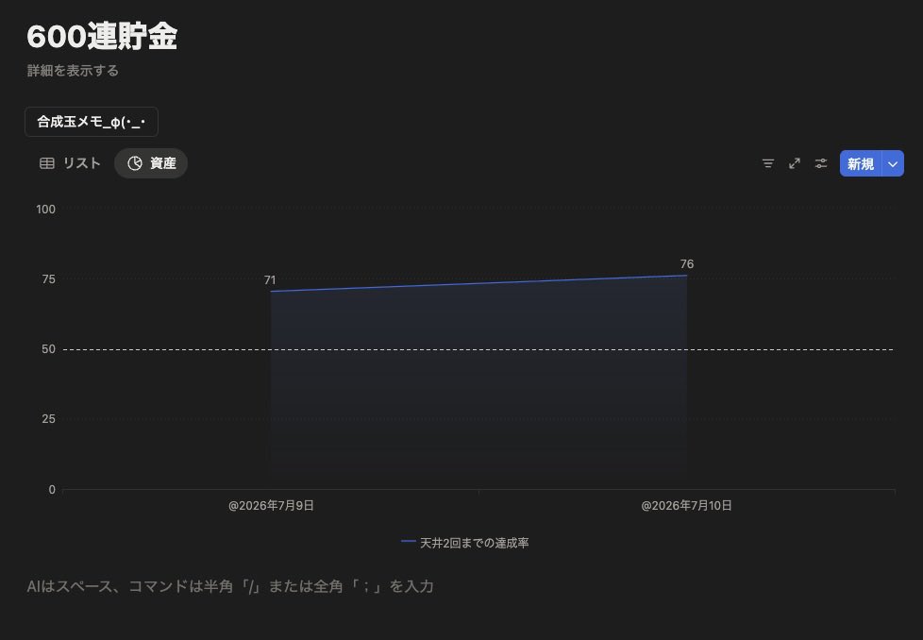Expand chart to full page icon
Viewport: 923px width, 640px height.
(x=794, y=163)
